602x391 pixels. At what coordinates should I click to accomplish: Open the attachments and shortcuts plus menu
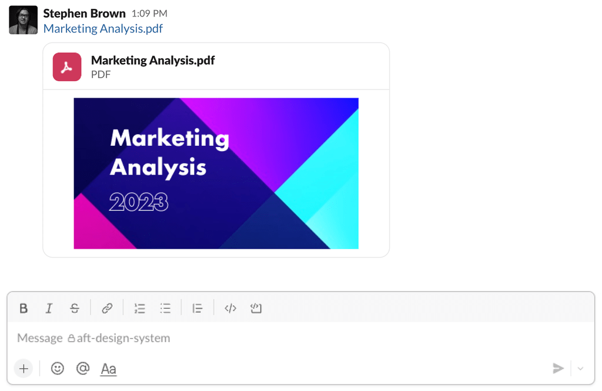pos(24,368)
